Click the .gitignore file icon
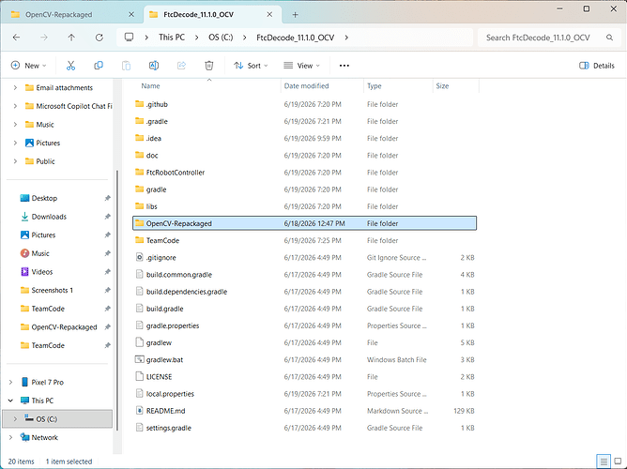This screenshot has width=627, height=469. [x=139, y=257]
